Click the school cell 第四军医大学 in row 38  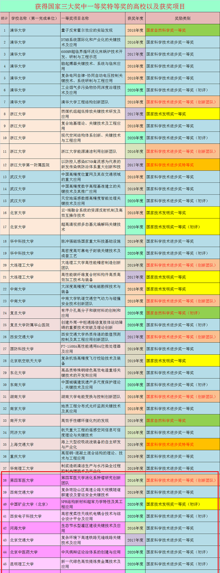[x=34, y=480]
